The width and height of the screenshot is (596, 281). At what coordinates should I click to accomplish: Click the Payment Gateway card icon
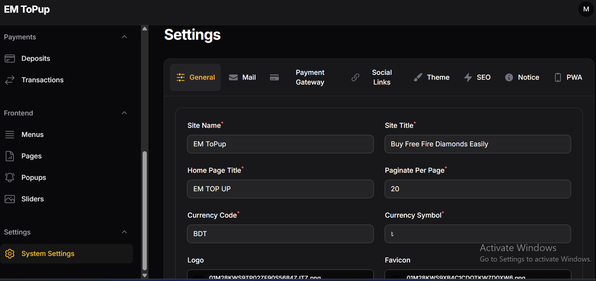tap(274, 77)
